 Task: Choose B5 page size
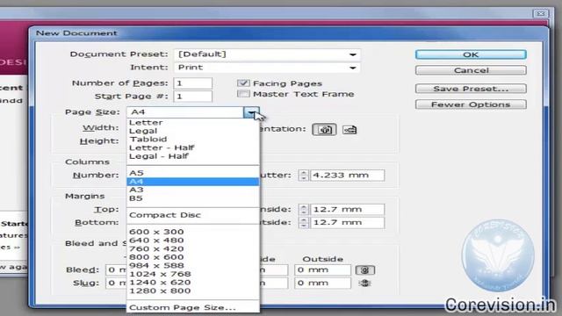pyautogui.click(x=193, y=198)
